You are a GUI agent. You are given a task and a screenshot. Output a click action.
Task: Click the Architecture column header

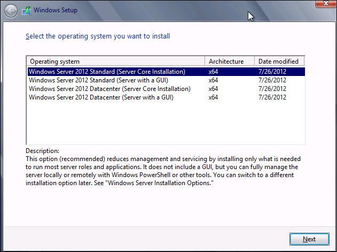tap(226, 62)
